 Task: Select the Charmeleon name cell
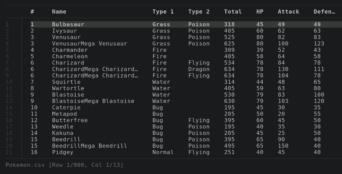tap(70, 56)
